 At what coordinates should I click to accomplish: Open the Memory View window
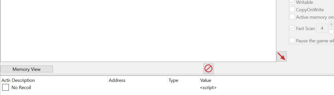point(27,69)
